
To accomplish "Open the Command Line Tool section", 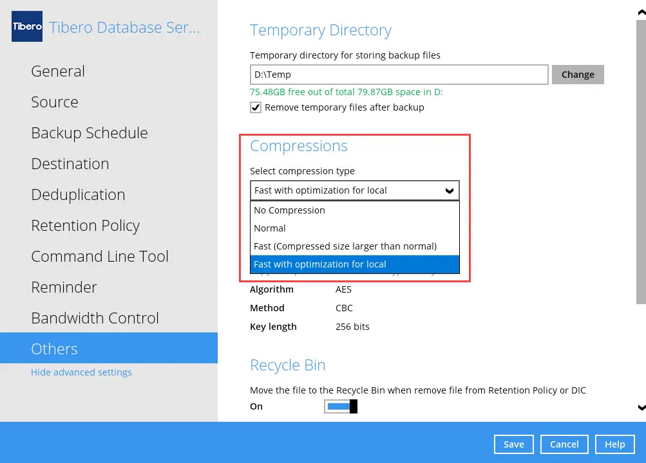I will [100, 257].
